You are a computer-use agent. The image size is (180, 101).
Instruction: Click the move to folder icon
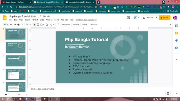[44, 16]
